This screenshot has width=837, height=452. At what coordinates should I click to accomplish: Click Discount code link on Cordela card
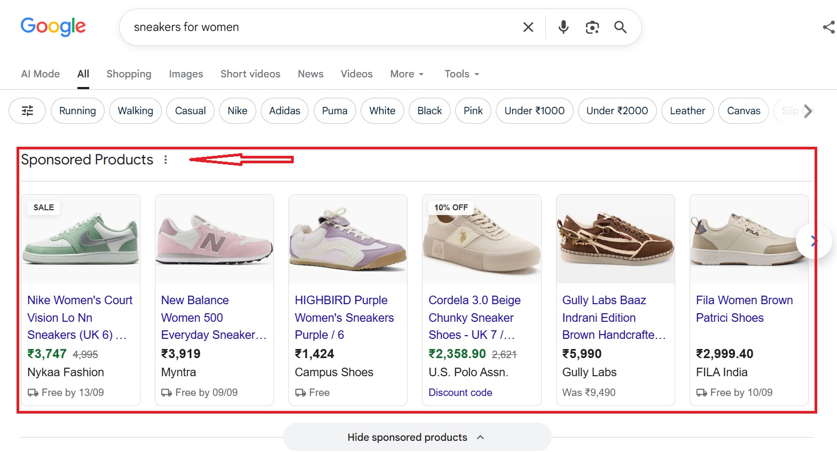(x=460, y=392)
